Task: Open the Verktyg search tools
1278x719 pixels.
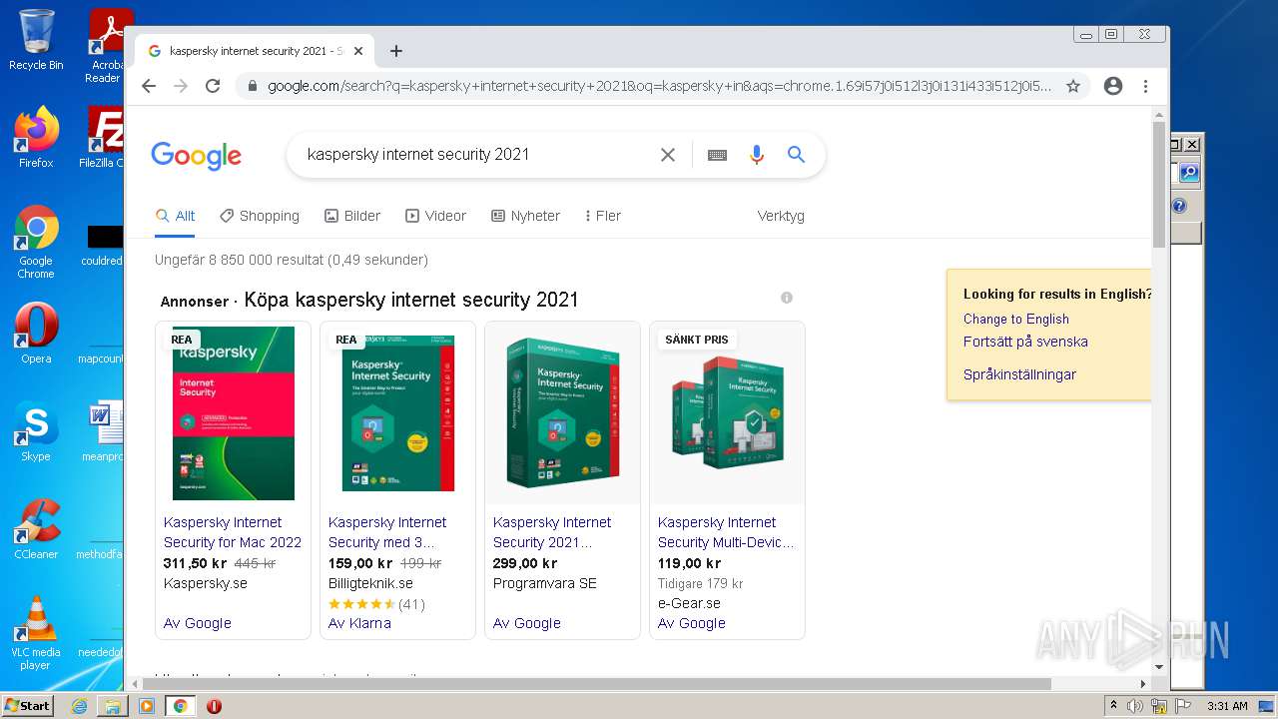Action: pyautogui.click(x=781, y=216)
